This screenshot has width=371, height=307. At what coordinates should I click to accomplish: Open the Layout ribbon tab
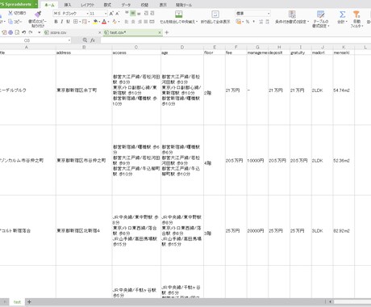(87, 5)
